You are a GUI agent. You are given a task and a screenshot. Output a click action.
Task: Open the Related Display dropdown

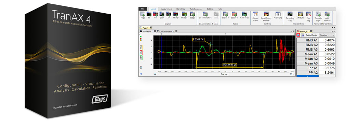point(327,35)
